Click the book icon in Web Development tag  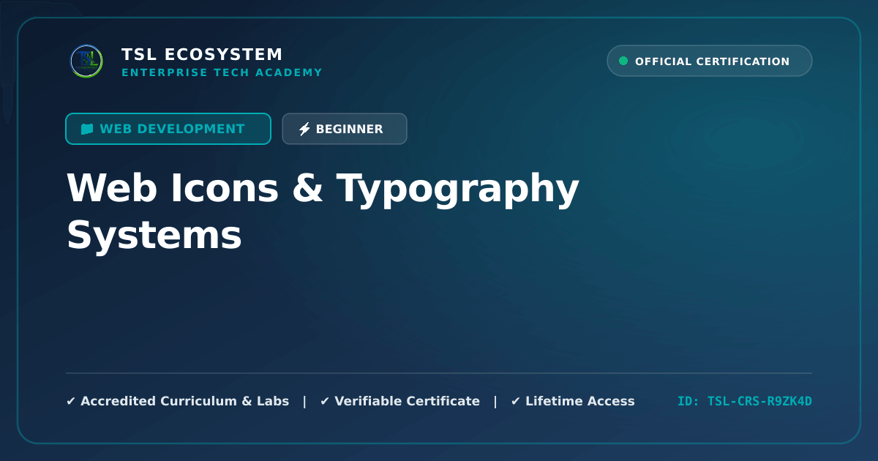(87, 129)
